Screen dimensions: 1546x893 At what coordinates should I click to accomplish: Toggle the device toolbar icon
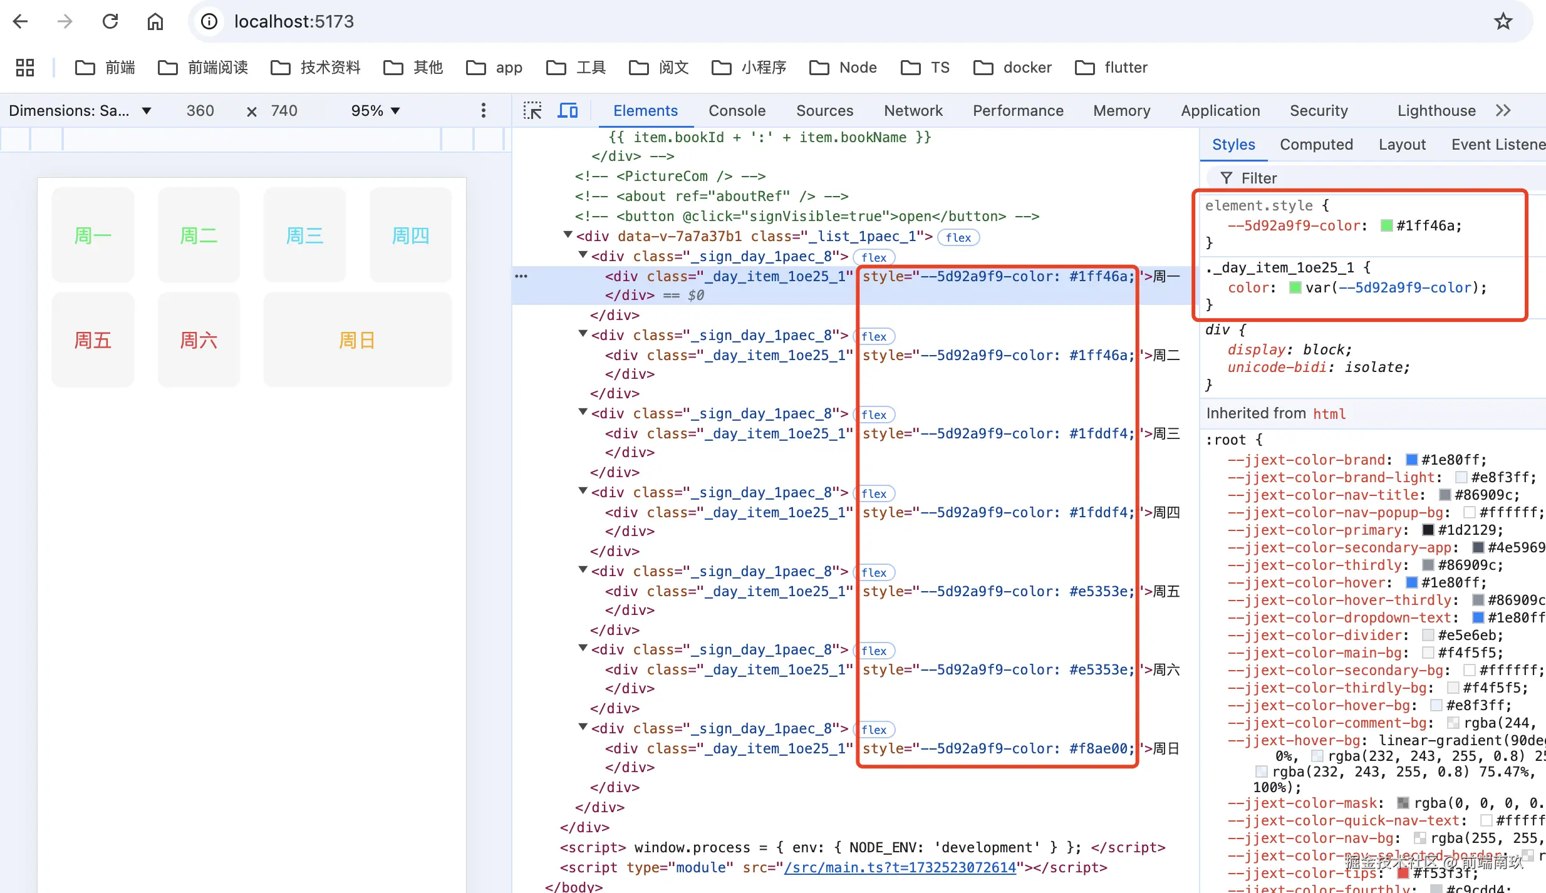click(x=568, y=111)
